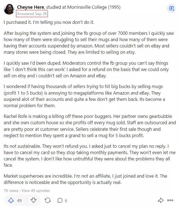The width and height of the screenshot is (180, 207).
Task: Click the Morrinsville College credential text
Action: point(83,7)
